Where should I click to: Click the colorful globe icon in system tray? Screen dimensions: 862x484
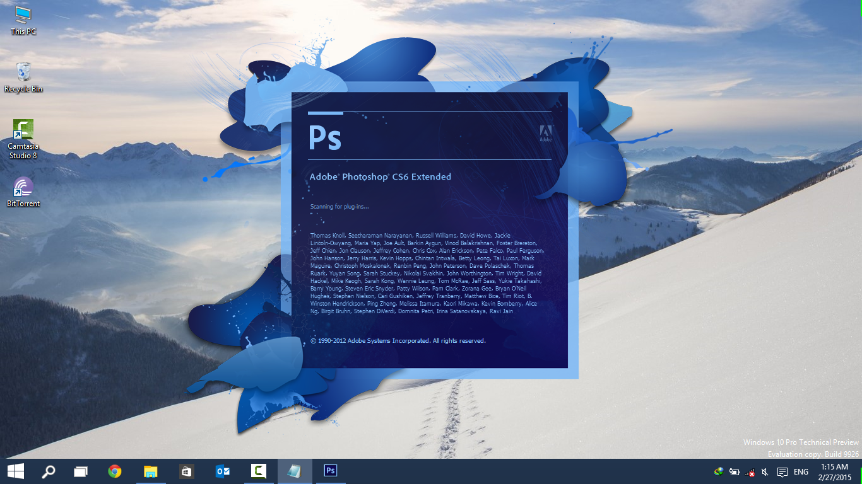pyautogui.click(x=719, y=471)
